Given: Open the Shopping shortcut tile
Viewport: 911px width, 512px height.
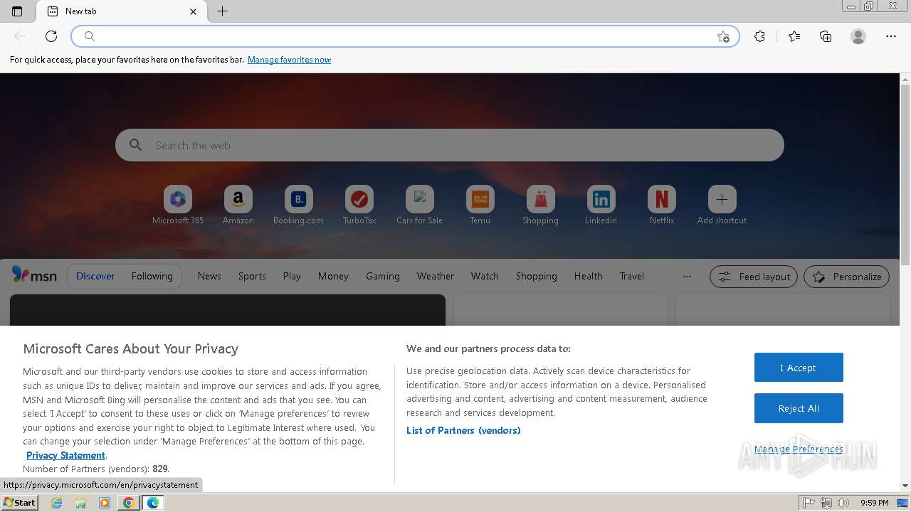Looking at the screenshot, I should pyautogui.click(x=541, y=205).
